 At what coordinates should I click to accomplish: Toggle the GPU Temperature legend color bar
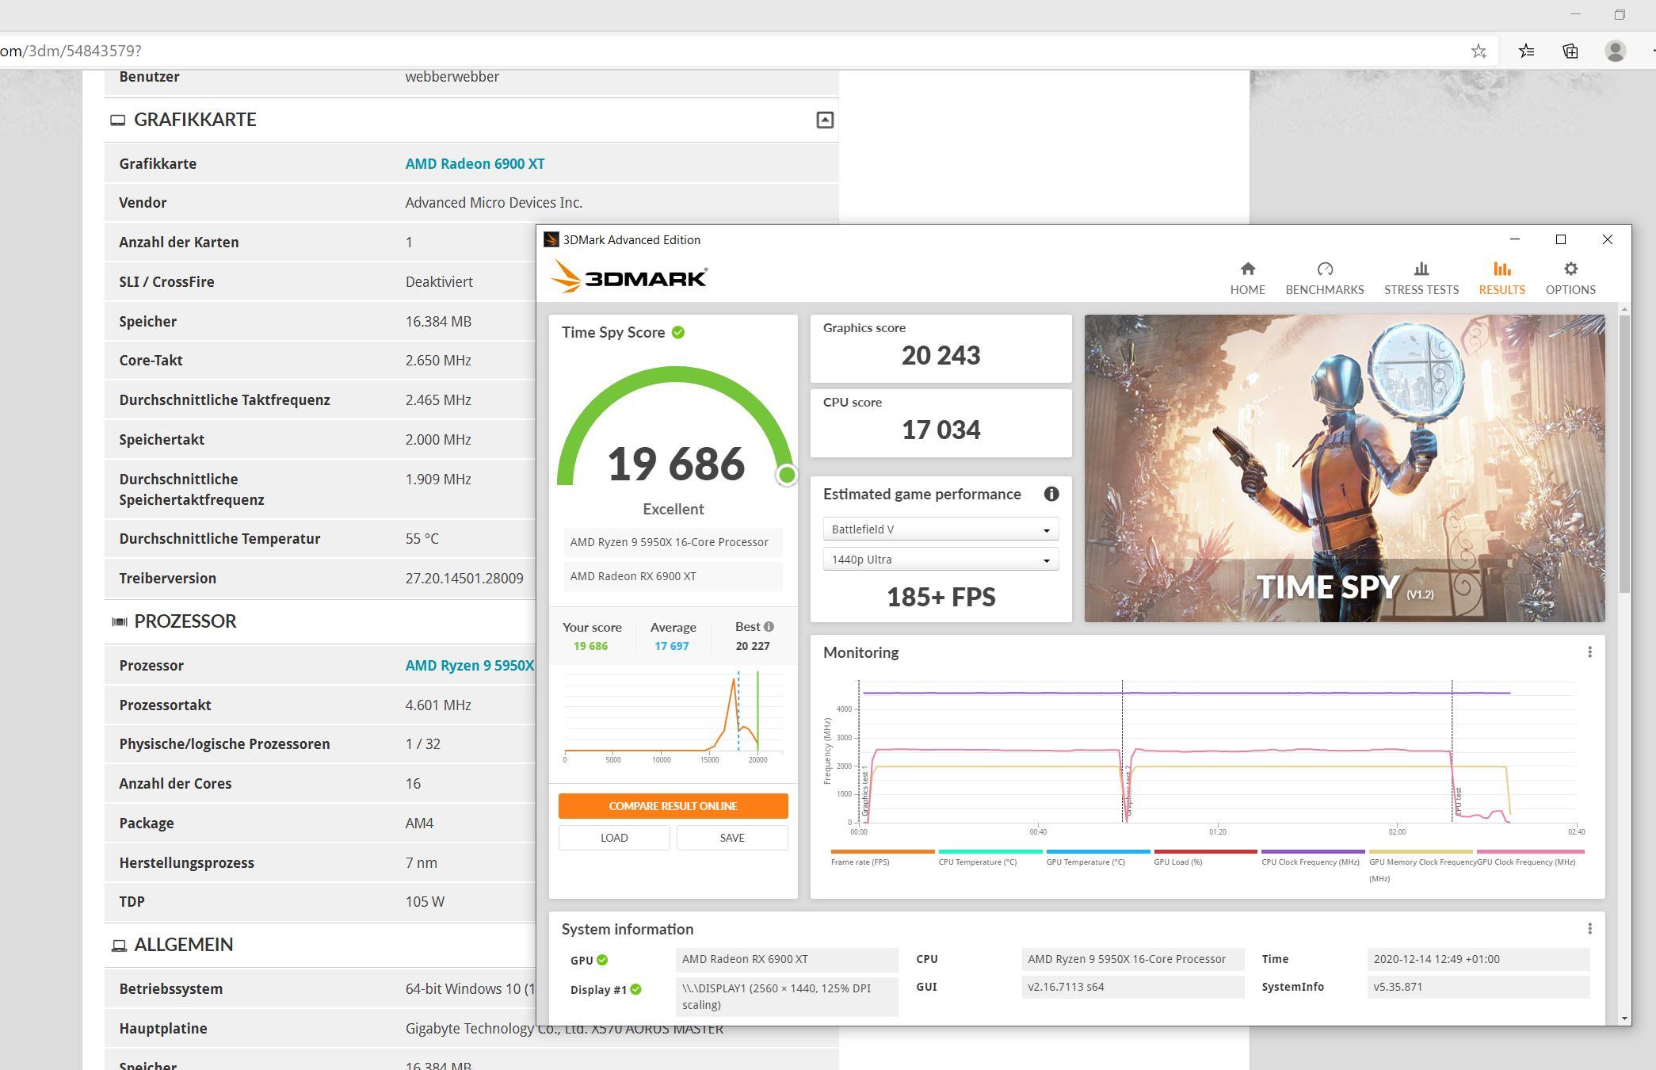1097,851
